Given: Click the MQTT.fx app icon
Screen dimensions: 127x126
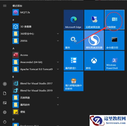Looking at the screenshot, I should [x=15, y=12].
